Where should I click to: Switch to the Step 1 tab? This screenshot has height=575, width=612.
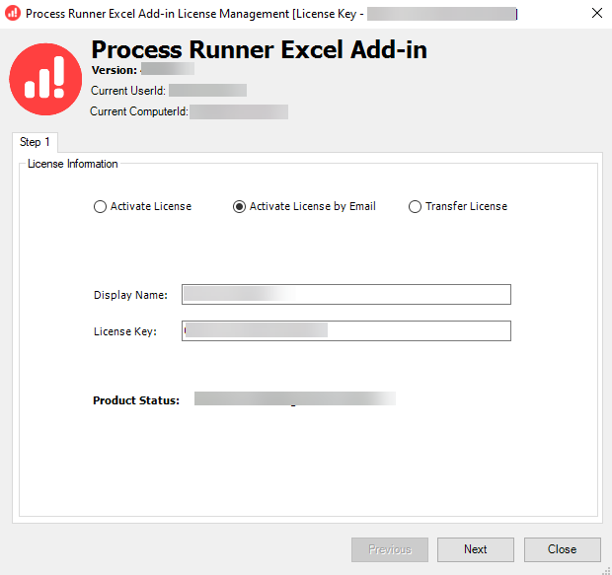click(x=36, y=143)
